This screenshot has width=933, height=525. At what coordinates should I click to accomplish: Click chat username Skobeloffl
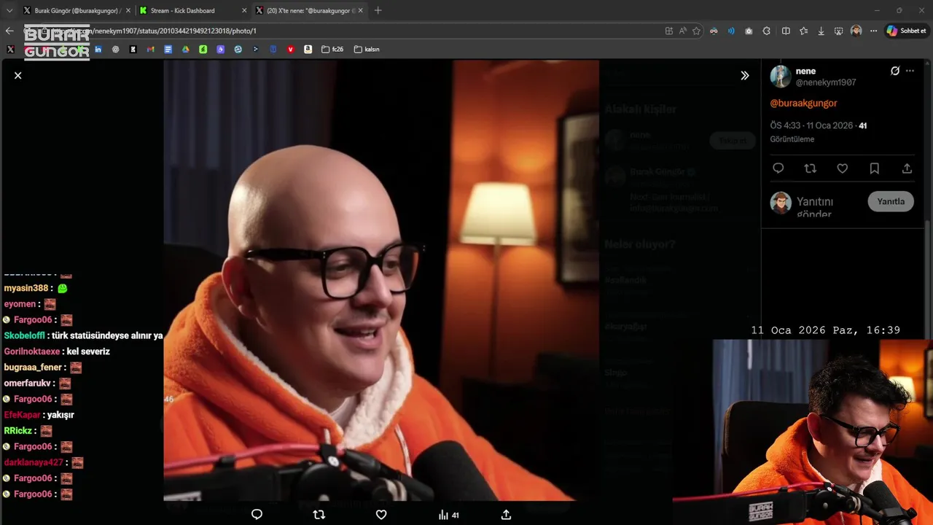pos(25,335)
